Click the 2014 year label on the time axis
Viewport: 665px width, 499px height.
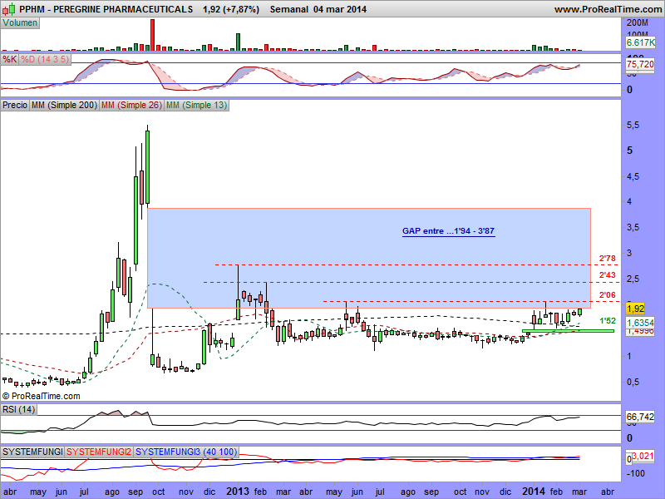(x=534, y=492)
